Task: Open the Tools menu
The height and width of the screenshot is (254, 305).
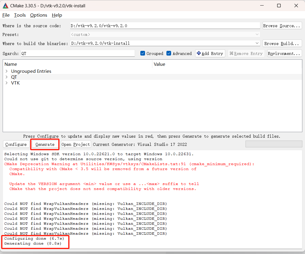Action: tap(20, 15)
